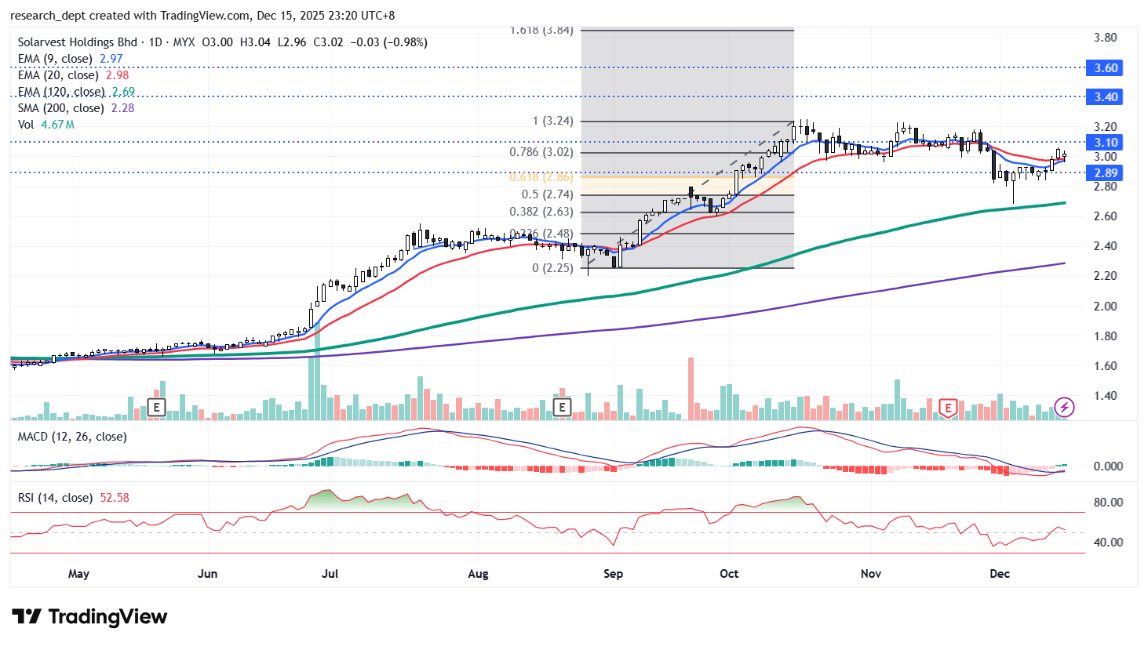Screen dimensions: 1148x646
Task: Click the Vol 4.67M volume legend
Action: (x=46, y=125)
